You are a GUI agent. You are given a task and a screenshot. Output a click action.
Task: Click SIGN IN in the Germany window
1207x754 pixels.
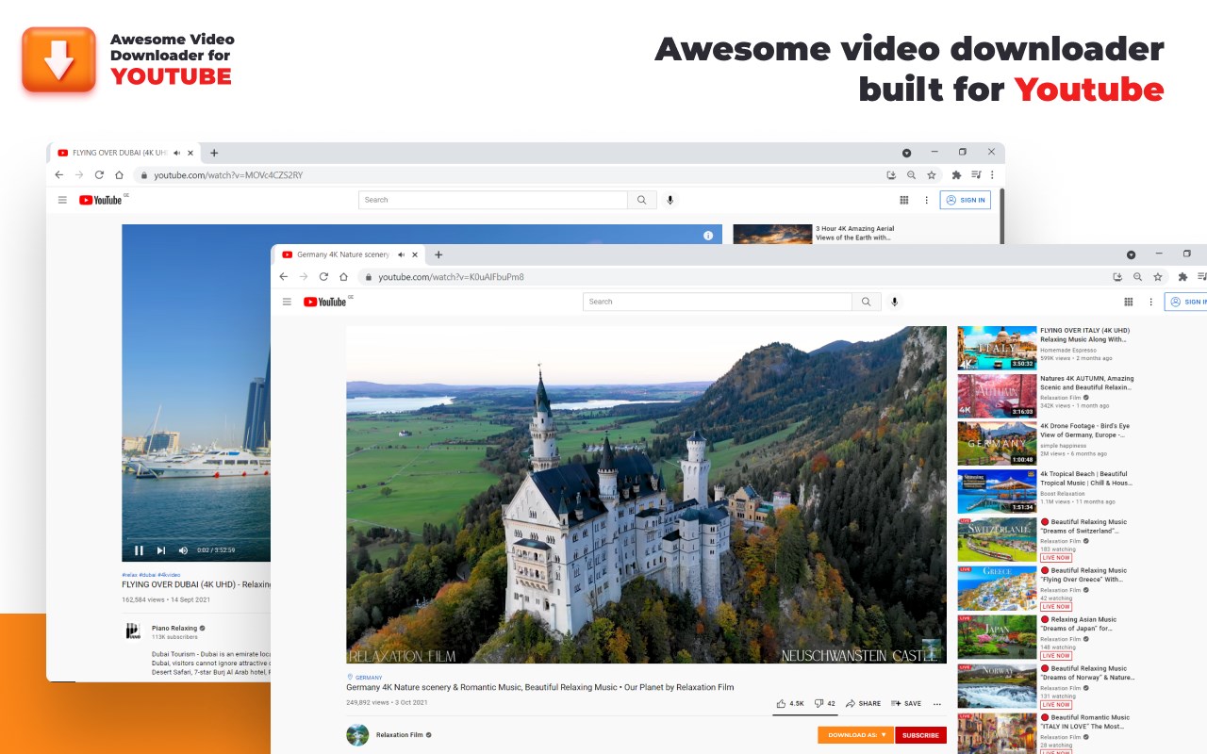[1187, 302]
